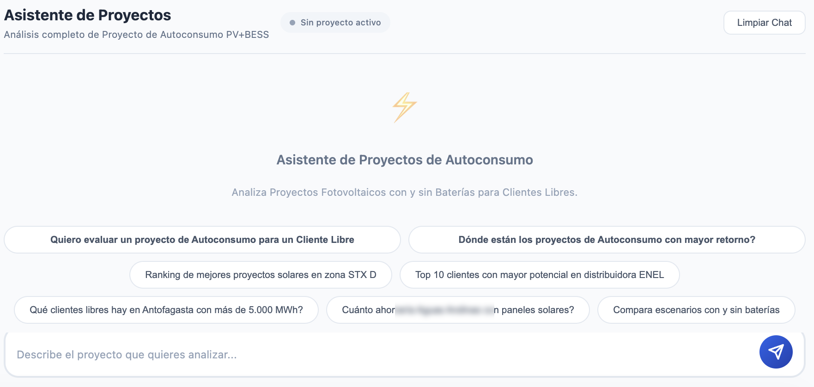Click the gray status dot indicator
The height and width of the screenshot is (387, 814).
click(x=292, y=23)
